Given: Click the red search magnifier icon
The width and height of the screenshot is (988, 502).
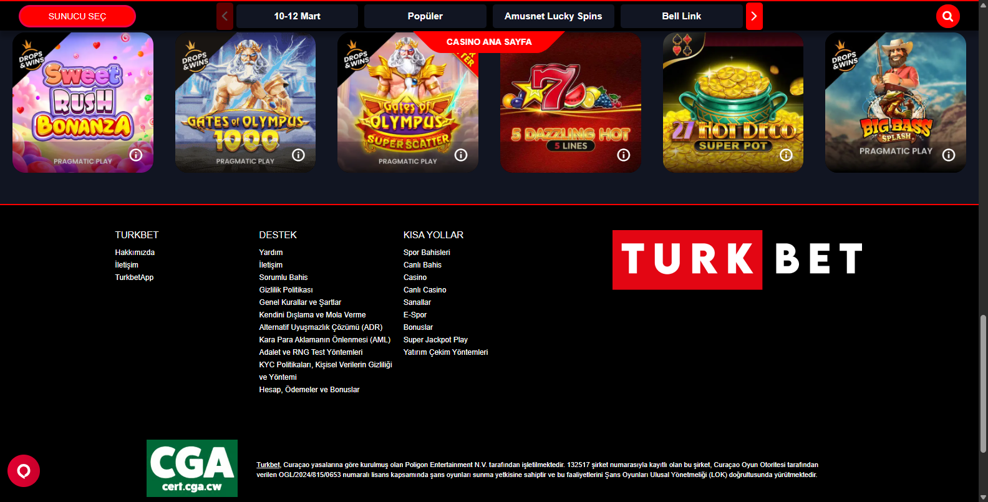Looking at the screenshot, I should click(947, 16).
